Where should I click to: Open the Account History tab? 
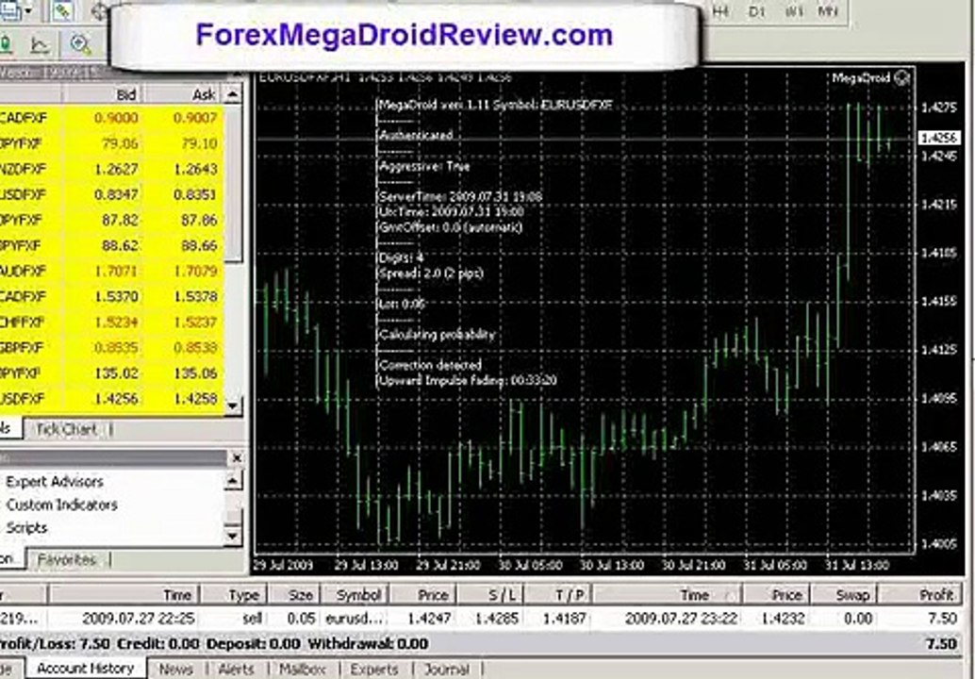tap(85, 669)
